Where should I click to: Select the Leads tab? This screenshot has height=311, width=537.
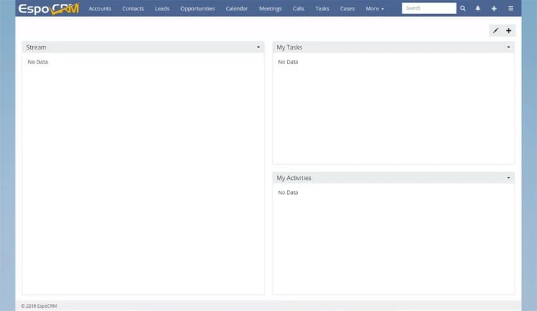pos(162,8)
